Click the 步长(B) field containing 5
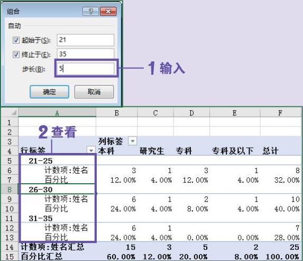303x261 pixels. (86, 68)
